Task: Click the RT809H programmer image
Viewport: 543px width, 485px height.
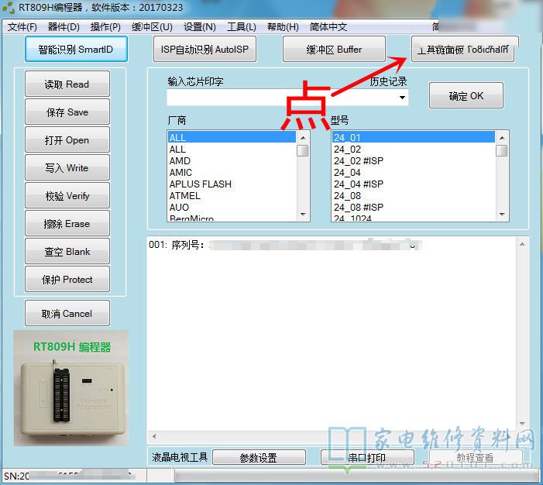Action: [x=72, y=389]
